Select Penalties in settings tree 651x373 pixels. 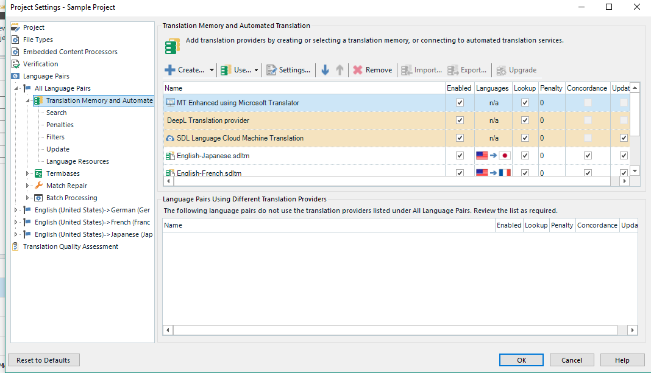[60, 125]
